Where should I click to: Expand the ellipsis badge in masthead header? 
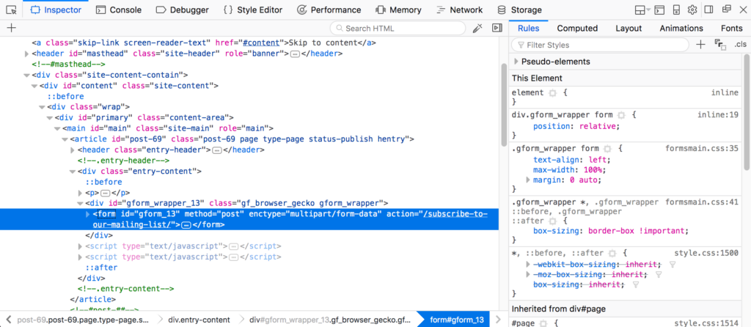coord(295,54)
